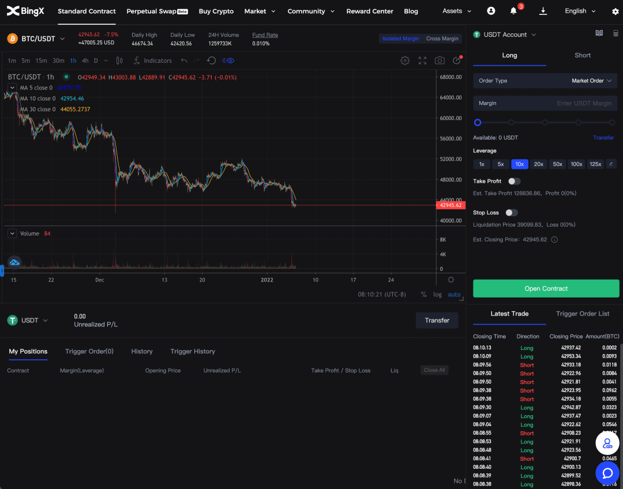Undo the last chart action
Image resolution: width=623 pixels, height=489 pixels.
[184, 61]
